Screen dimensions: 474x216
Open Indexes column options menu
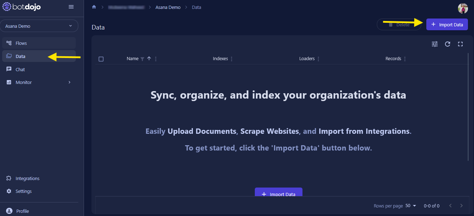[232, 59]
